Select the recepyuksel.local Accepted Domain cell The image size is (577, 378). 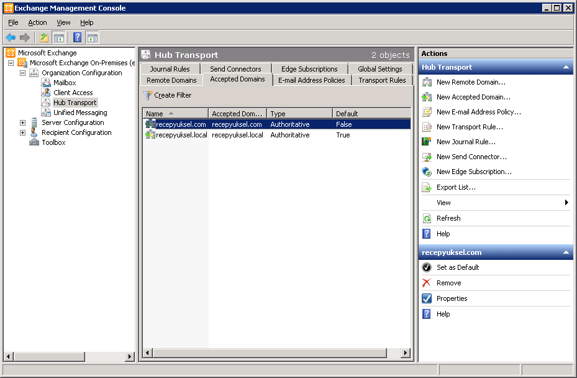pos(237,135)
